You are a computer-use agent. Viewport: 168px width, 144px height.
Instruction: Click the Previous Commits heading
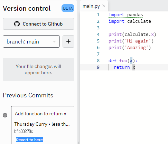pyautogui.click(x=28, y=95)
